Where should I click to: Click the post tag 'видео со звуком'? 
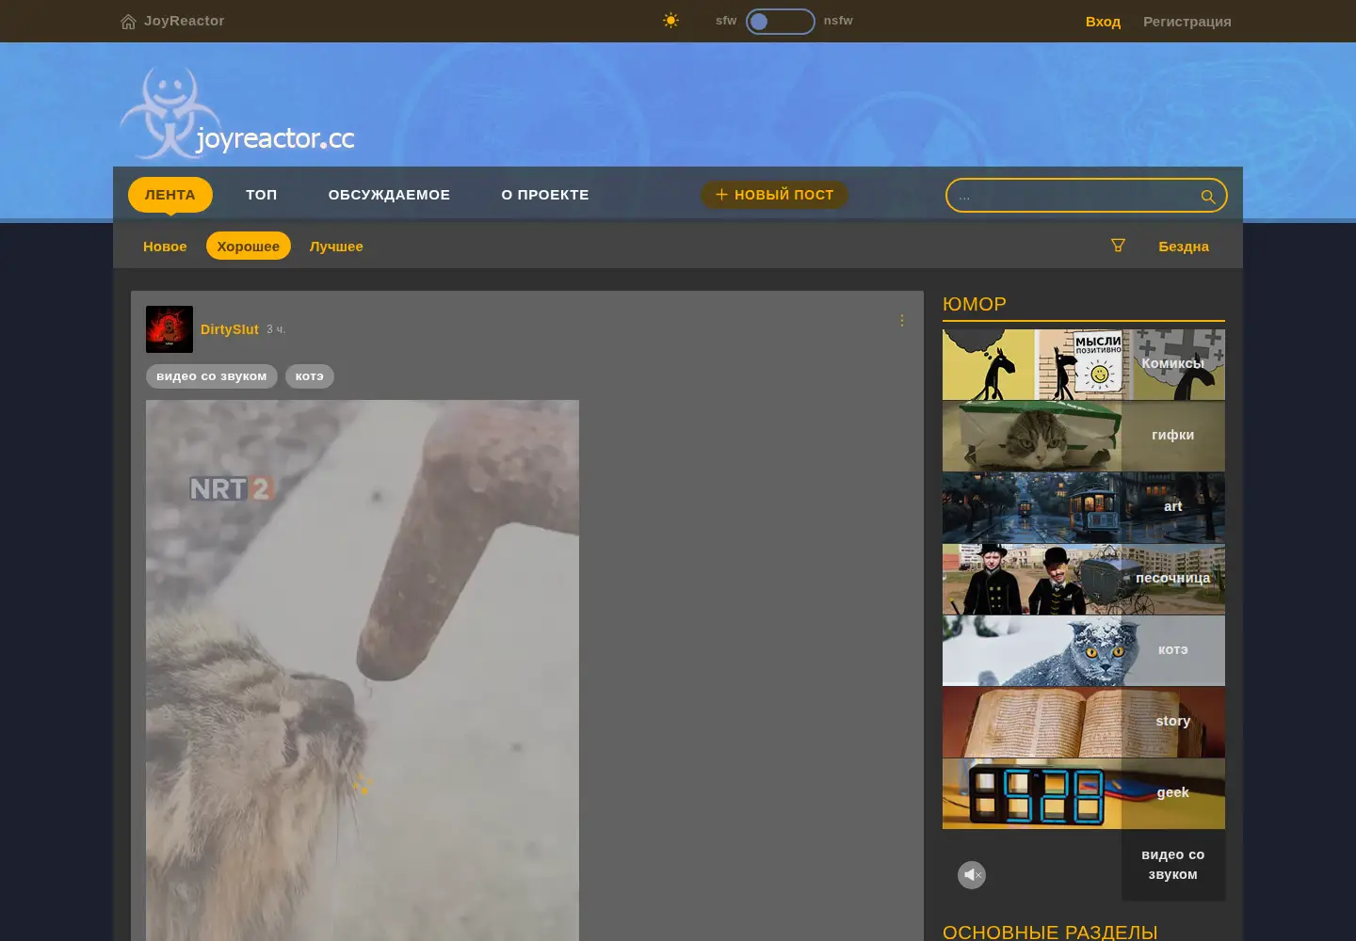coord(212,376)
